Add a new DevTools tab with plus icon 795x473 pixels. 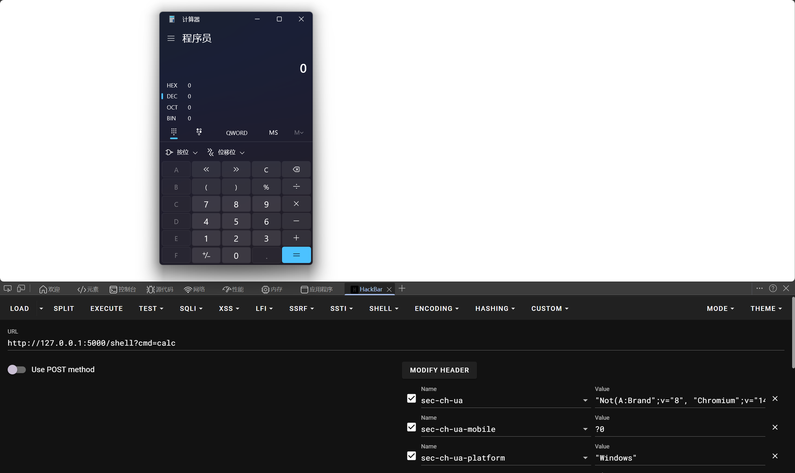[x=402, y=289]
